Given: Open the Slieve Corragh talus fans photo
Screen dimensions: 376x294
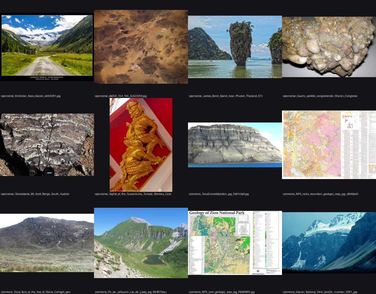Looking at the screenshot, I should click(47, 243).
